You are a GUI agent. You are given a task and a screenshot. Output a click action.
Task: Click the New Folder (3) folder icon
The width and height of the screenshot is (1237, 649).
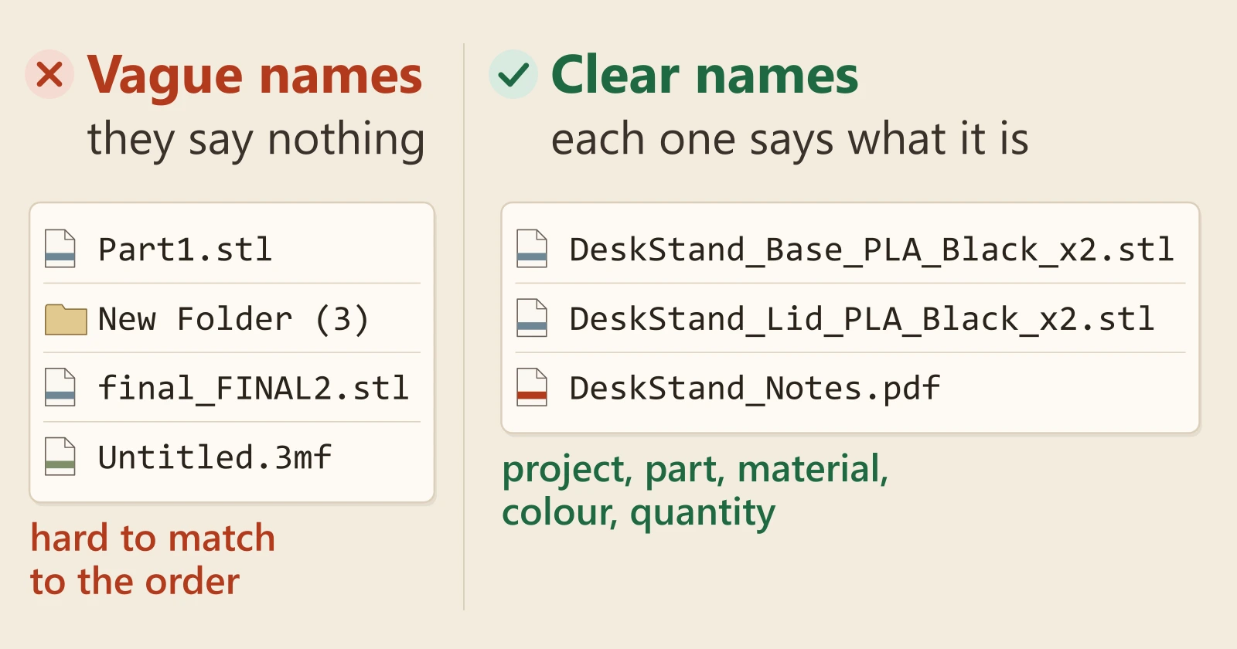66,319
